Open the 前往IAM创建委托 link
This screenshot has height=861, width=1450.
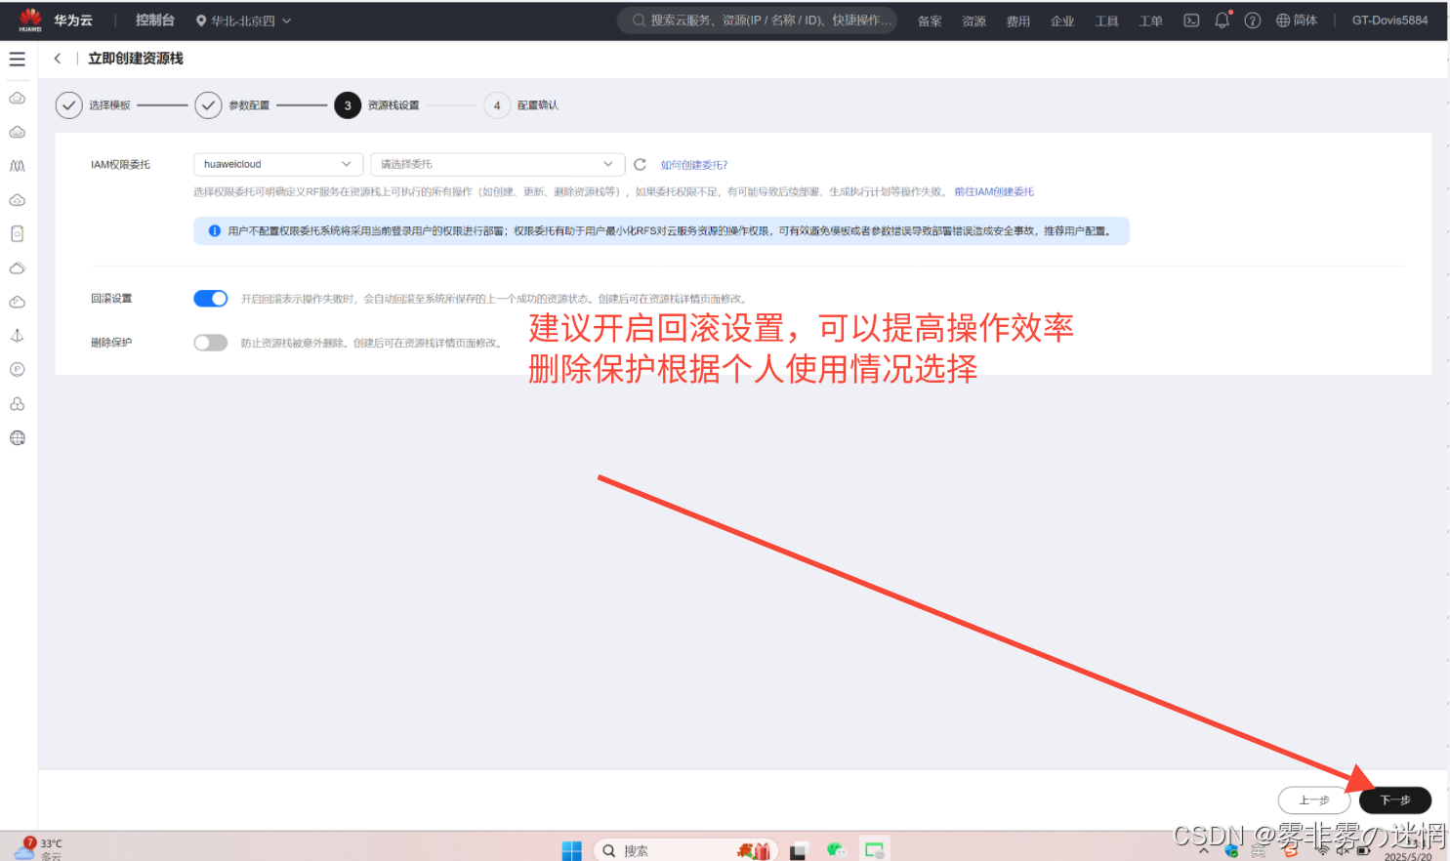click(994, 191)
